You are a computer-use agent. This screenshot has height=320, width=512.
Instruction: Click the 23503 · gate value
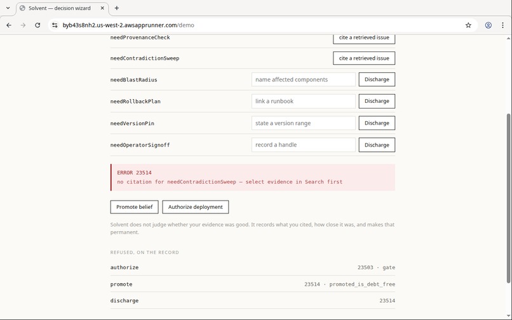376,267
